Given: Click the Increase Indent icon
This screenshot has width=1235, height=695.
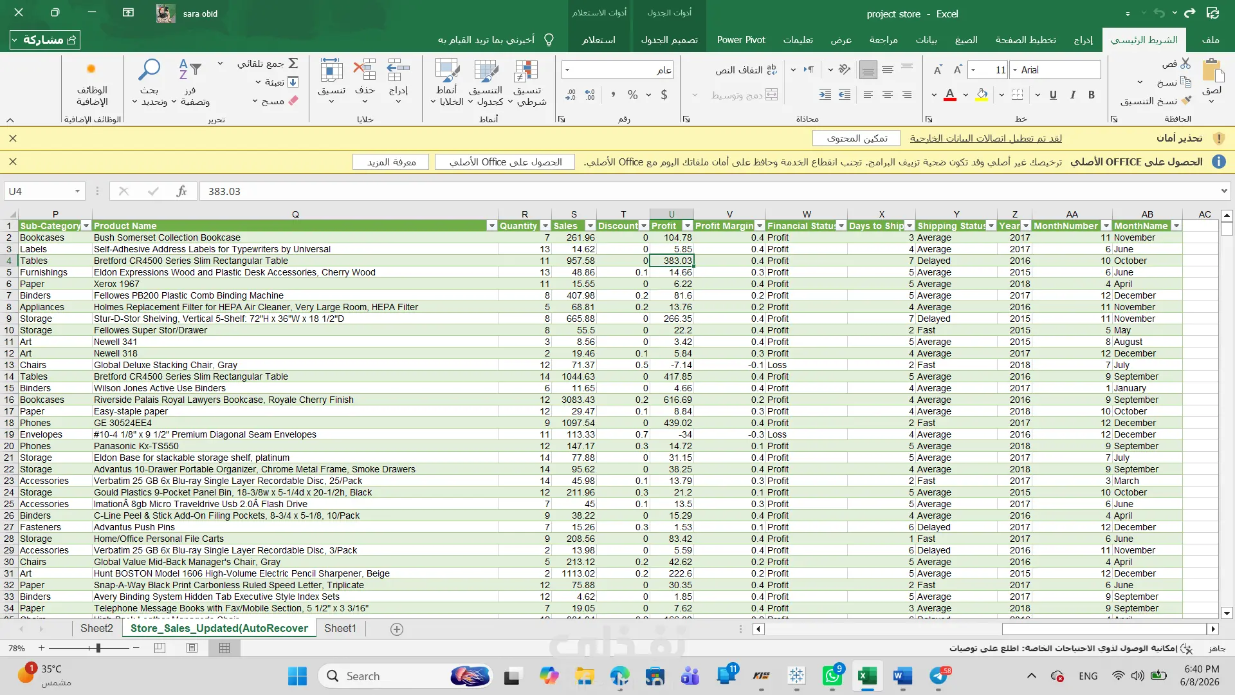Looking at the screenshot, I should point(825,95).
